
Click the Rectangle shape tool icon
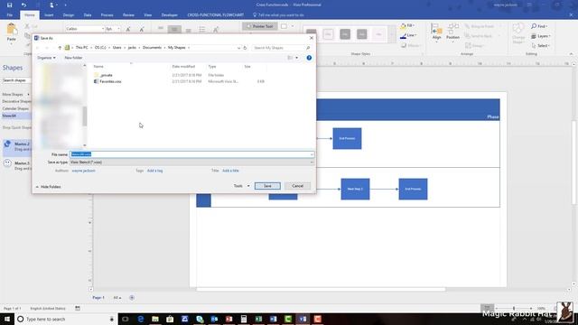pyautogui.click(x=284, y=26)
